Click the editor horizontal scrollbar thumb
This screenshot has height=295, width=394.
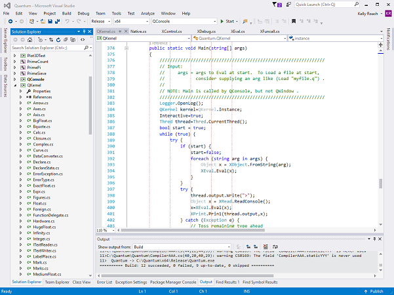click(x=193, y=230)
